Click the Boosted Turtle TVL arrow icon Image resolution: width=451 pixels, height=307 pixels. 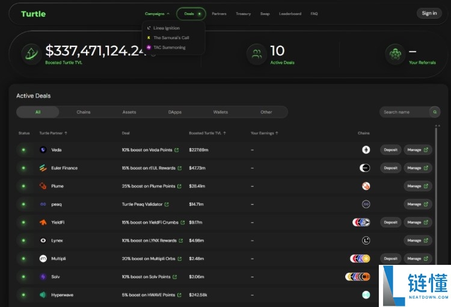(x=31, y=54)
